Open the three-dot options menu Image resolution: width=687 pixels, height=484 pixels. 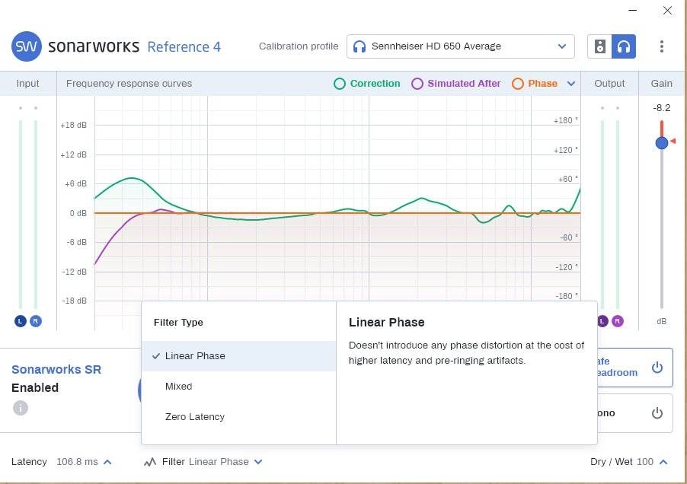(662, 46)
